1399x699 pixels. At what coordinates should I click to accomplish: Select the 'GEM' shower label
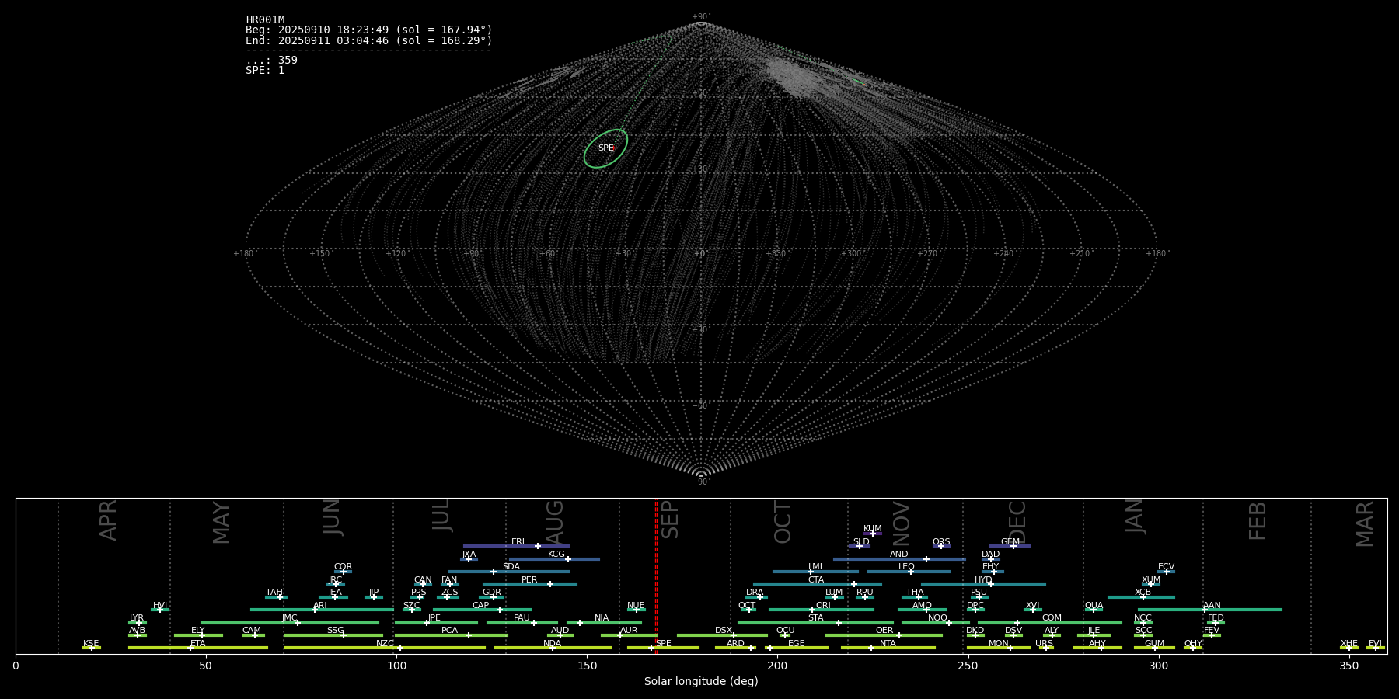tap(1010, 541)
